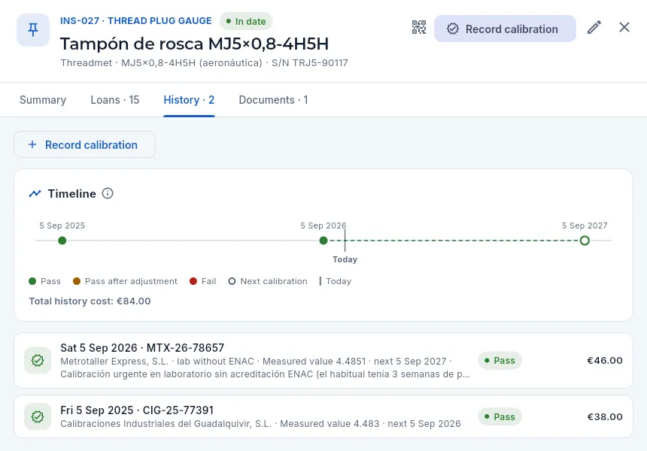Click the Next calibration legend circle

(232, 281)
